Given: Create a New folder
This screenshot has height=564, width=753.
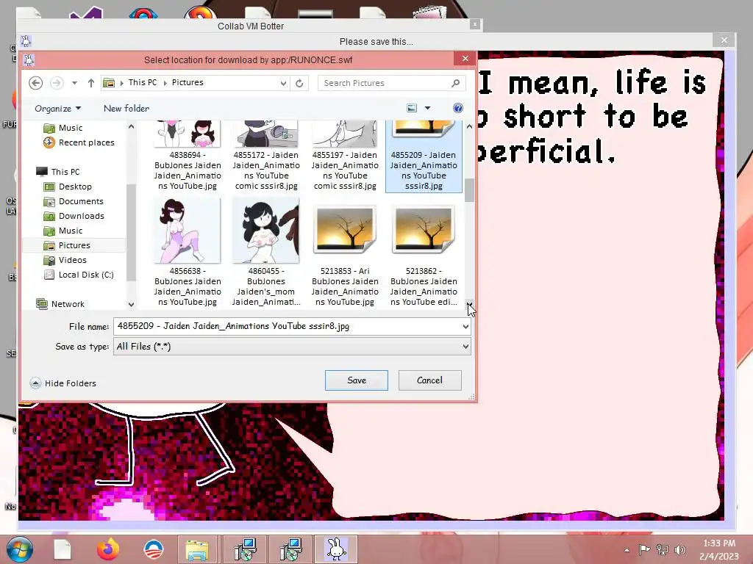Looking at the screenshot, I should pos(126,109).
